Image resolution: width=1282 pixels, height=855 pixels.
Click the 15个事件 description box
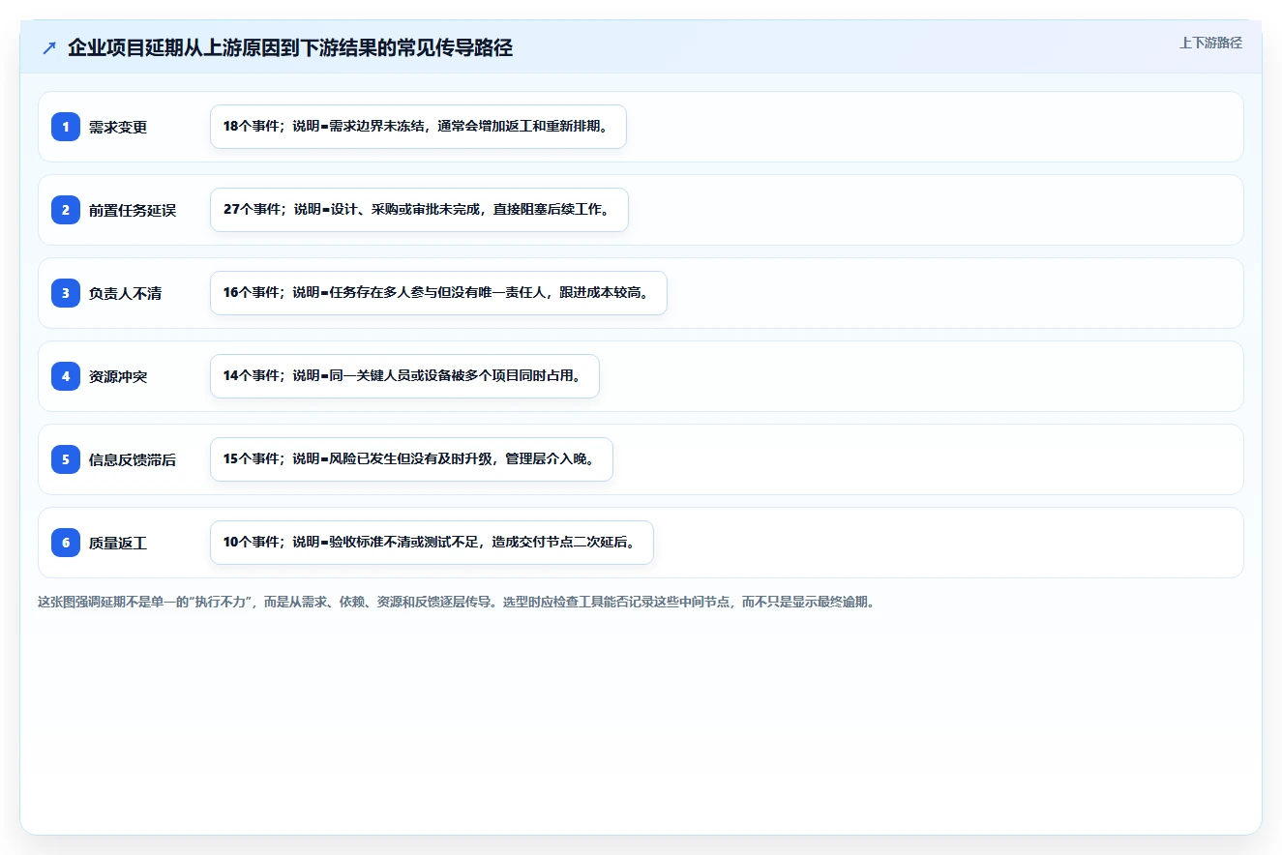click(x=411, y=459)
